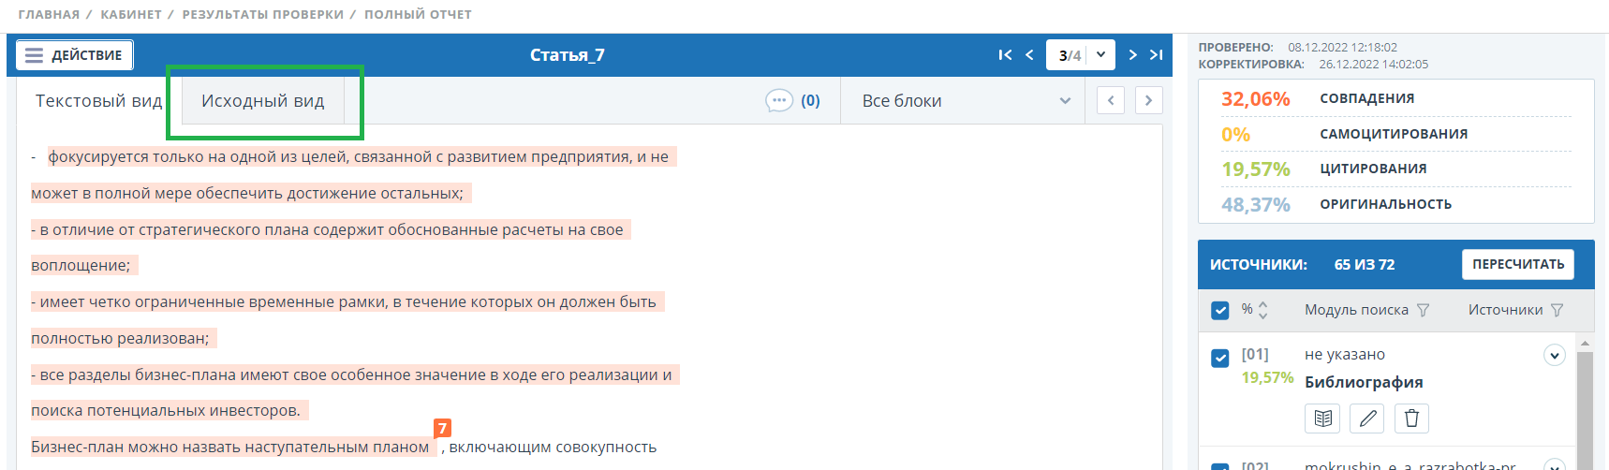Click the orange source marker 7
The height and width of the screenshot is (470, 1609).
442,428
